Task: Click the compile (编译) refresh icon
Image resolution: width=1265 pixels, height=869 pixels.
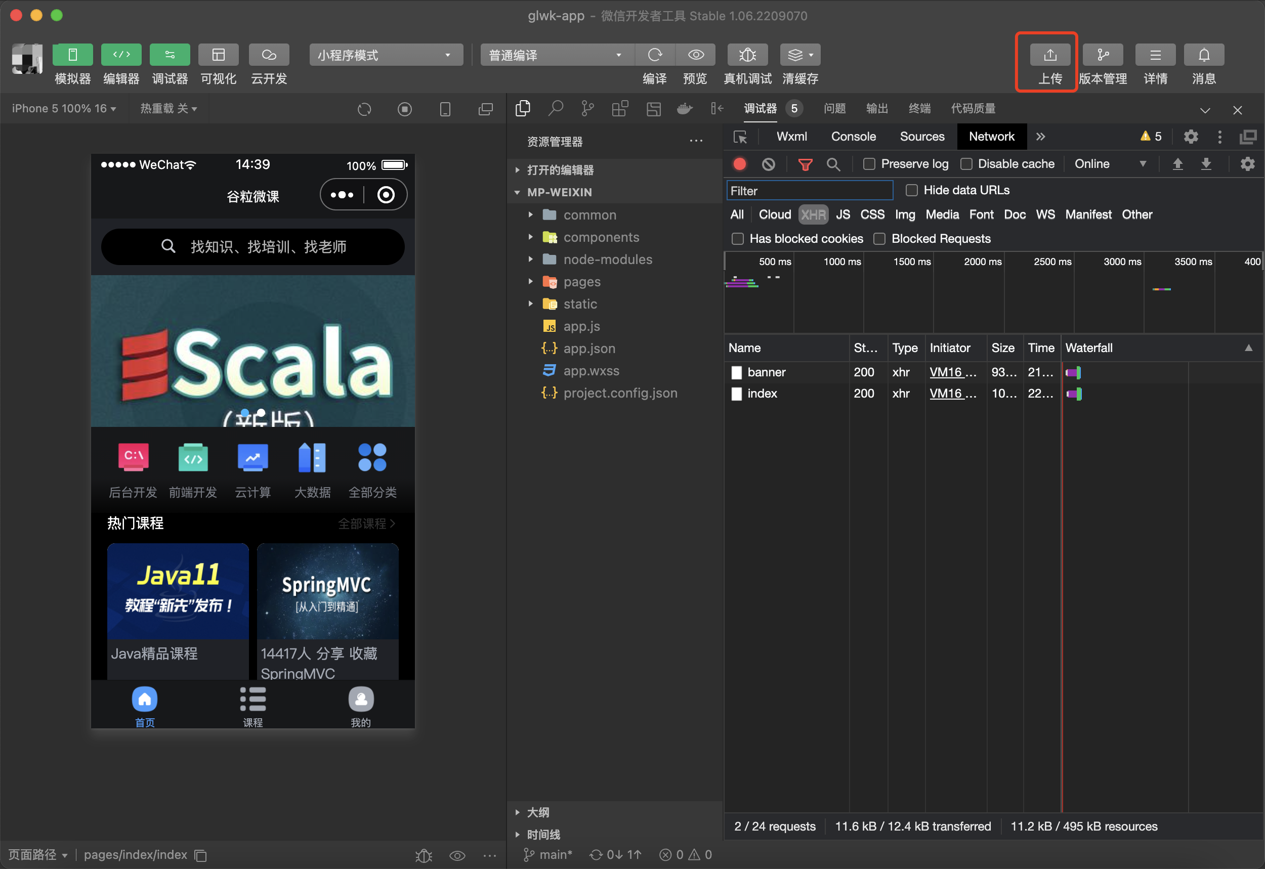Action: point(655,55)
